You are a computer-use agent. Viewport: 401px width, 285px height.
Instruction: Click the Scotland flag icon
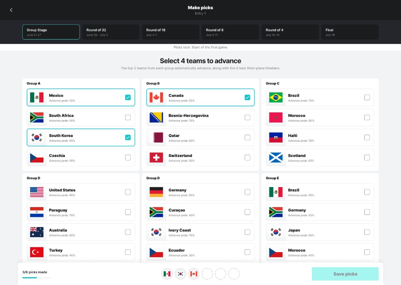pos(276,158)
